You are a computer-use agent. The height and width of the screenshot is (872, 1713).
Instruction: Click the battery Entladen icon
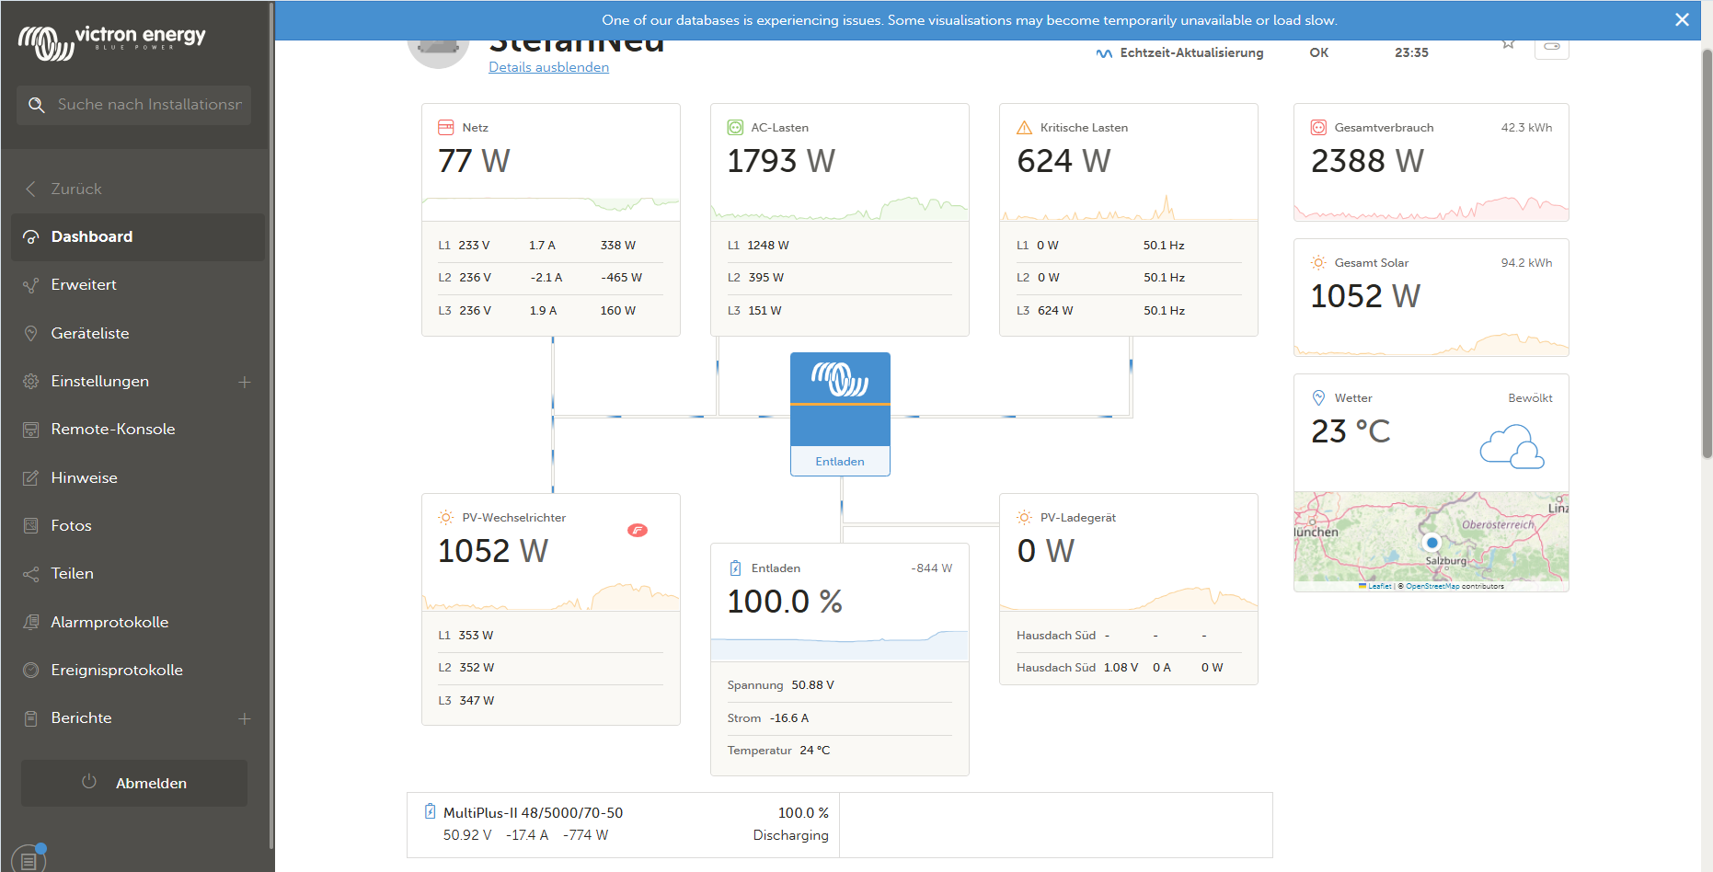point(735,568)
